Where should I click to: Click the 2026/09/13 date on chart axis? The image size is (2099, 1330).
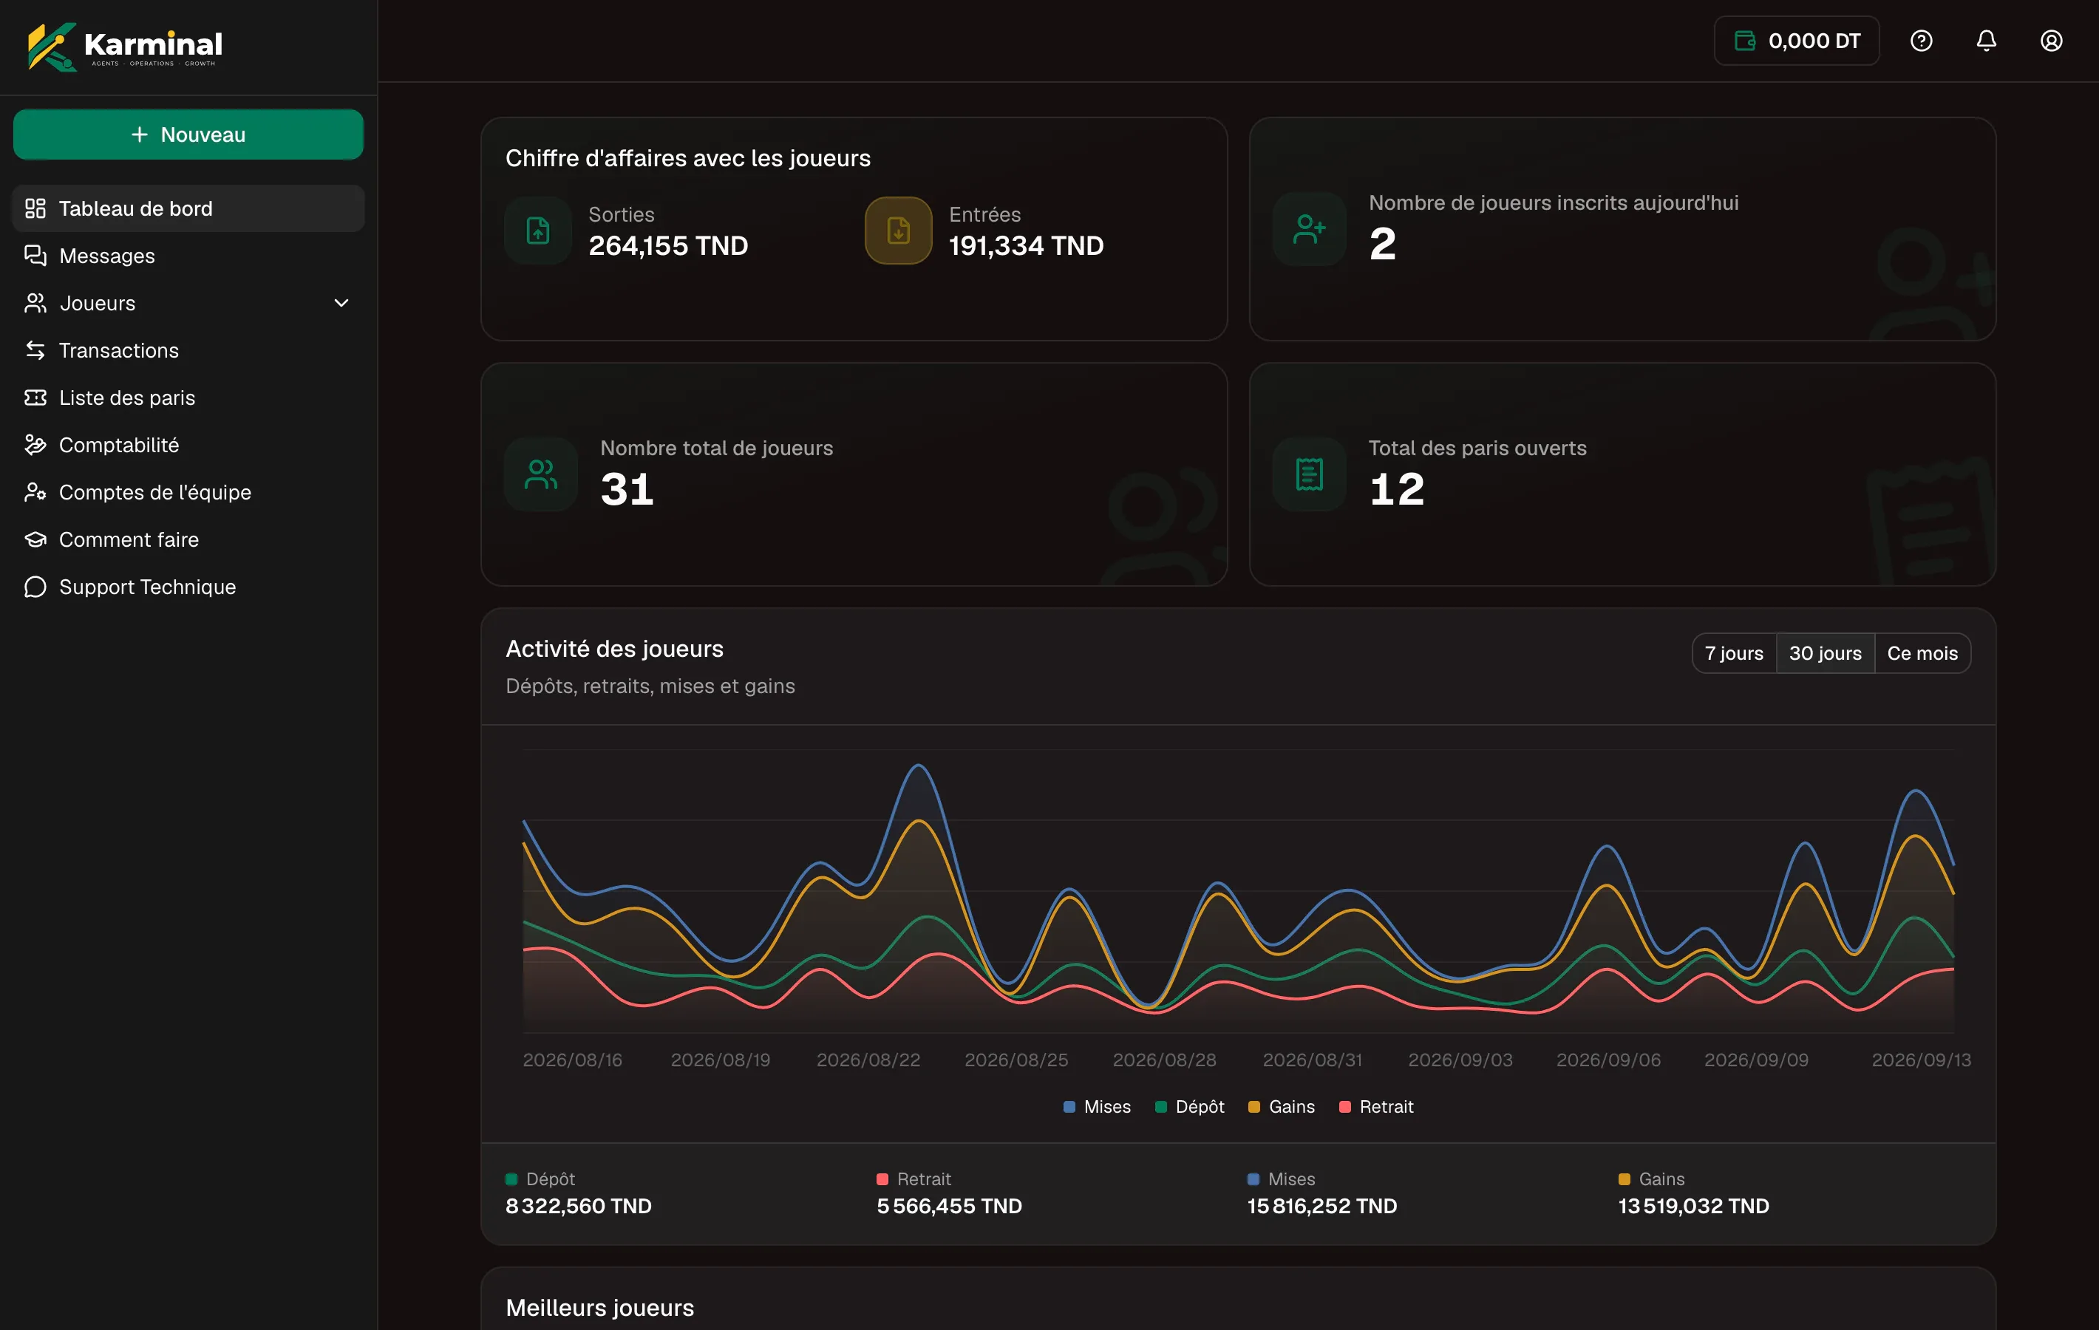[1921, 1060]
